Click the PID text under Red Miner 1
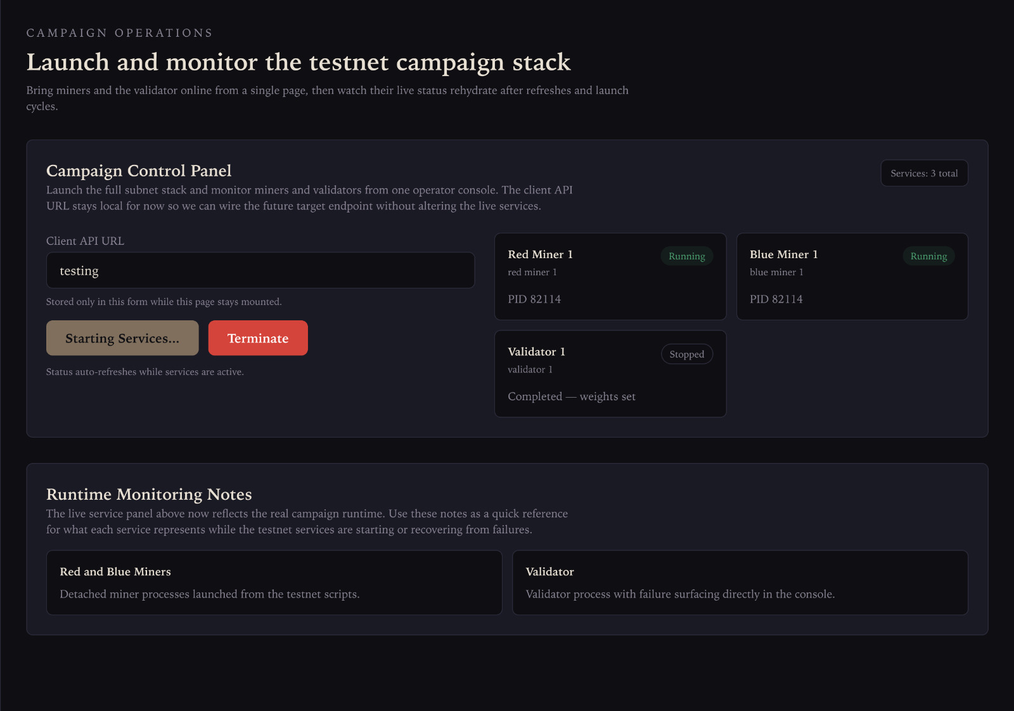This screenshot has width=1014, height=711. point(534,299)
